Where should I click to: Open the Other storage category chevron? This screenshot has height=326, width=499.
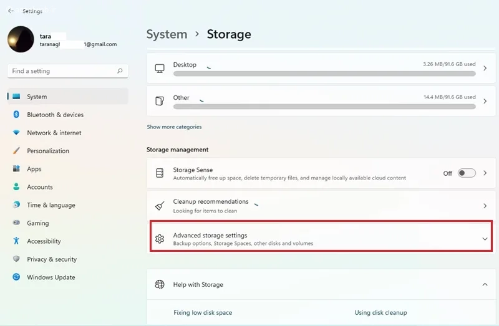[x=485, y=101]
